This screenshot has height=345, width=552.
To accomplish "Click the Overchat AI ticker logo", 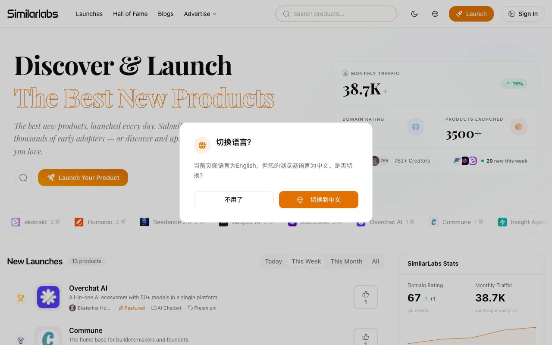I will [361, 222].
